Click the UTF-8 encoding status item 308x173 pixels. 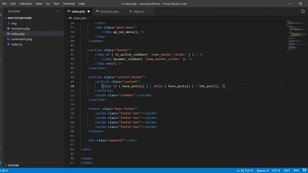pos(276,171)
